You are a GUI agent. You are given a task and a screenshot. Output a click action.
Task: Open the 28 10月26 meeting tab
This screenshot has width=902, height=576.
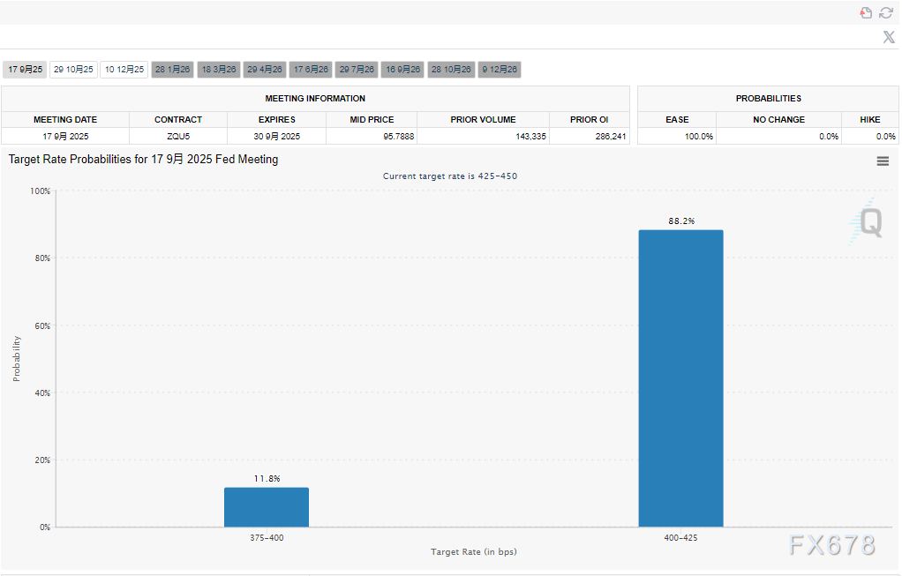pyautogui.click(x=451, y=70)
